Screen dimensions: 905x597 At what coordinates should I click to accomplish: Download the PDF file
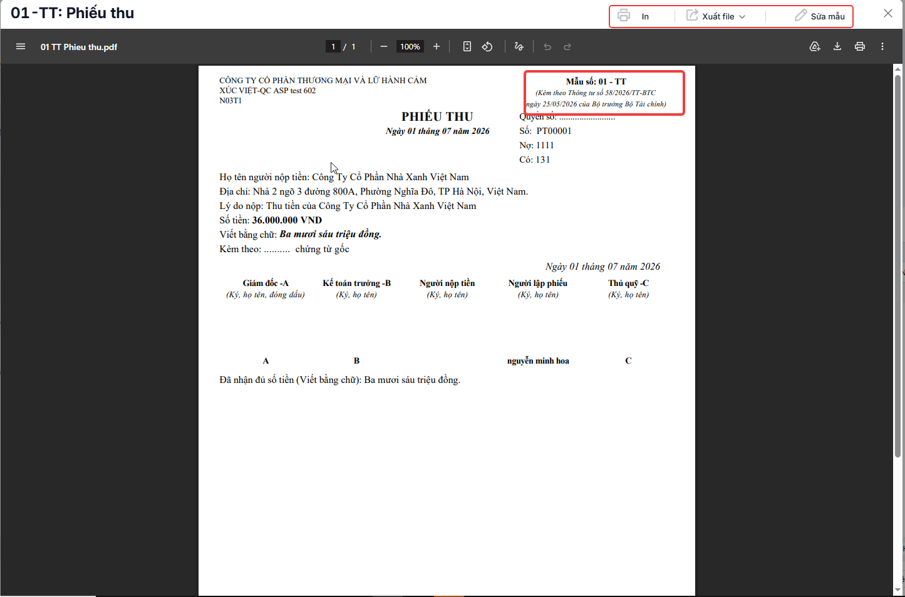coord(837,46)
